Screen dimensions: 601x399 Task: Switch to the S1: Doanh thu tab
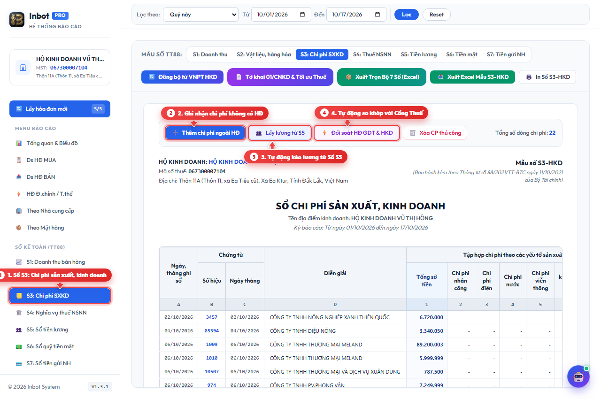(210, 54)
